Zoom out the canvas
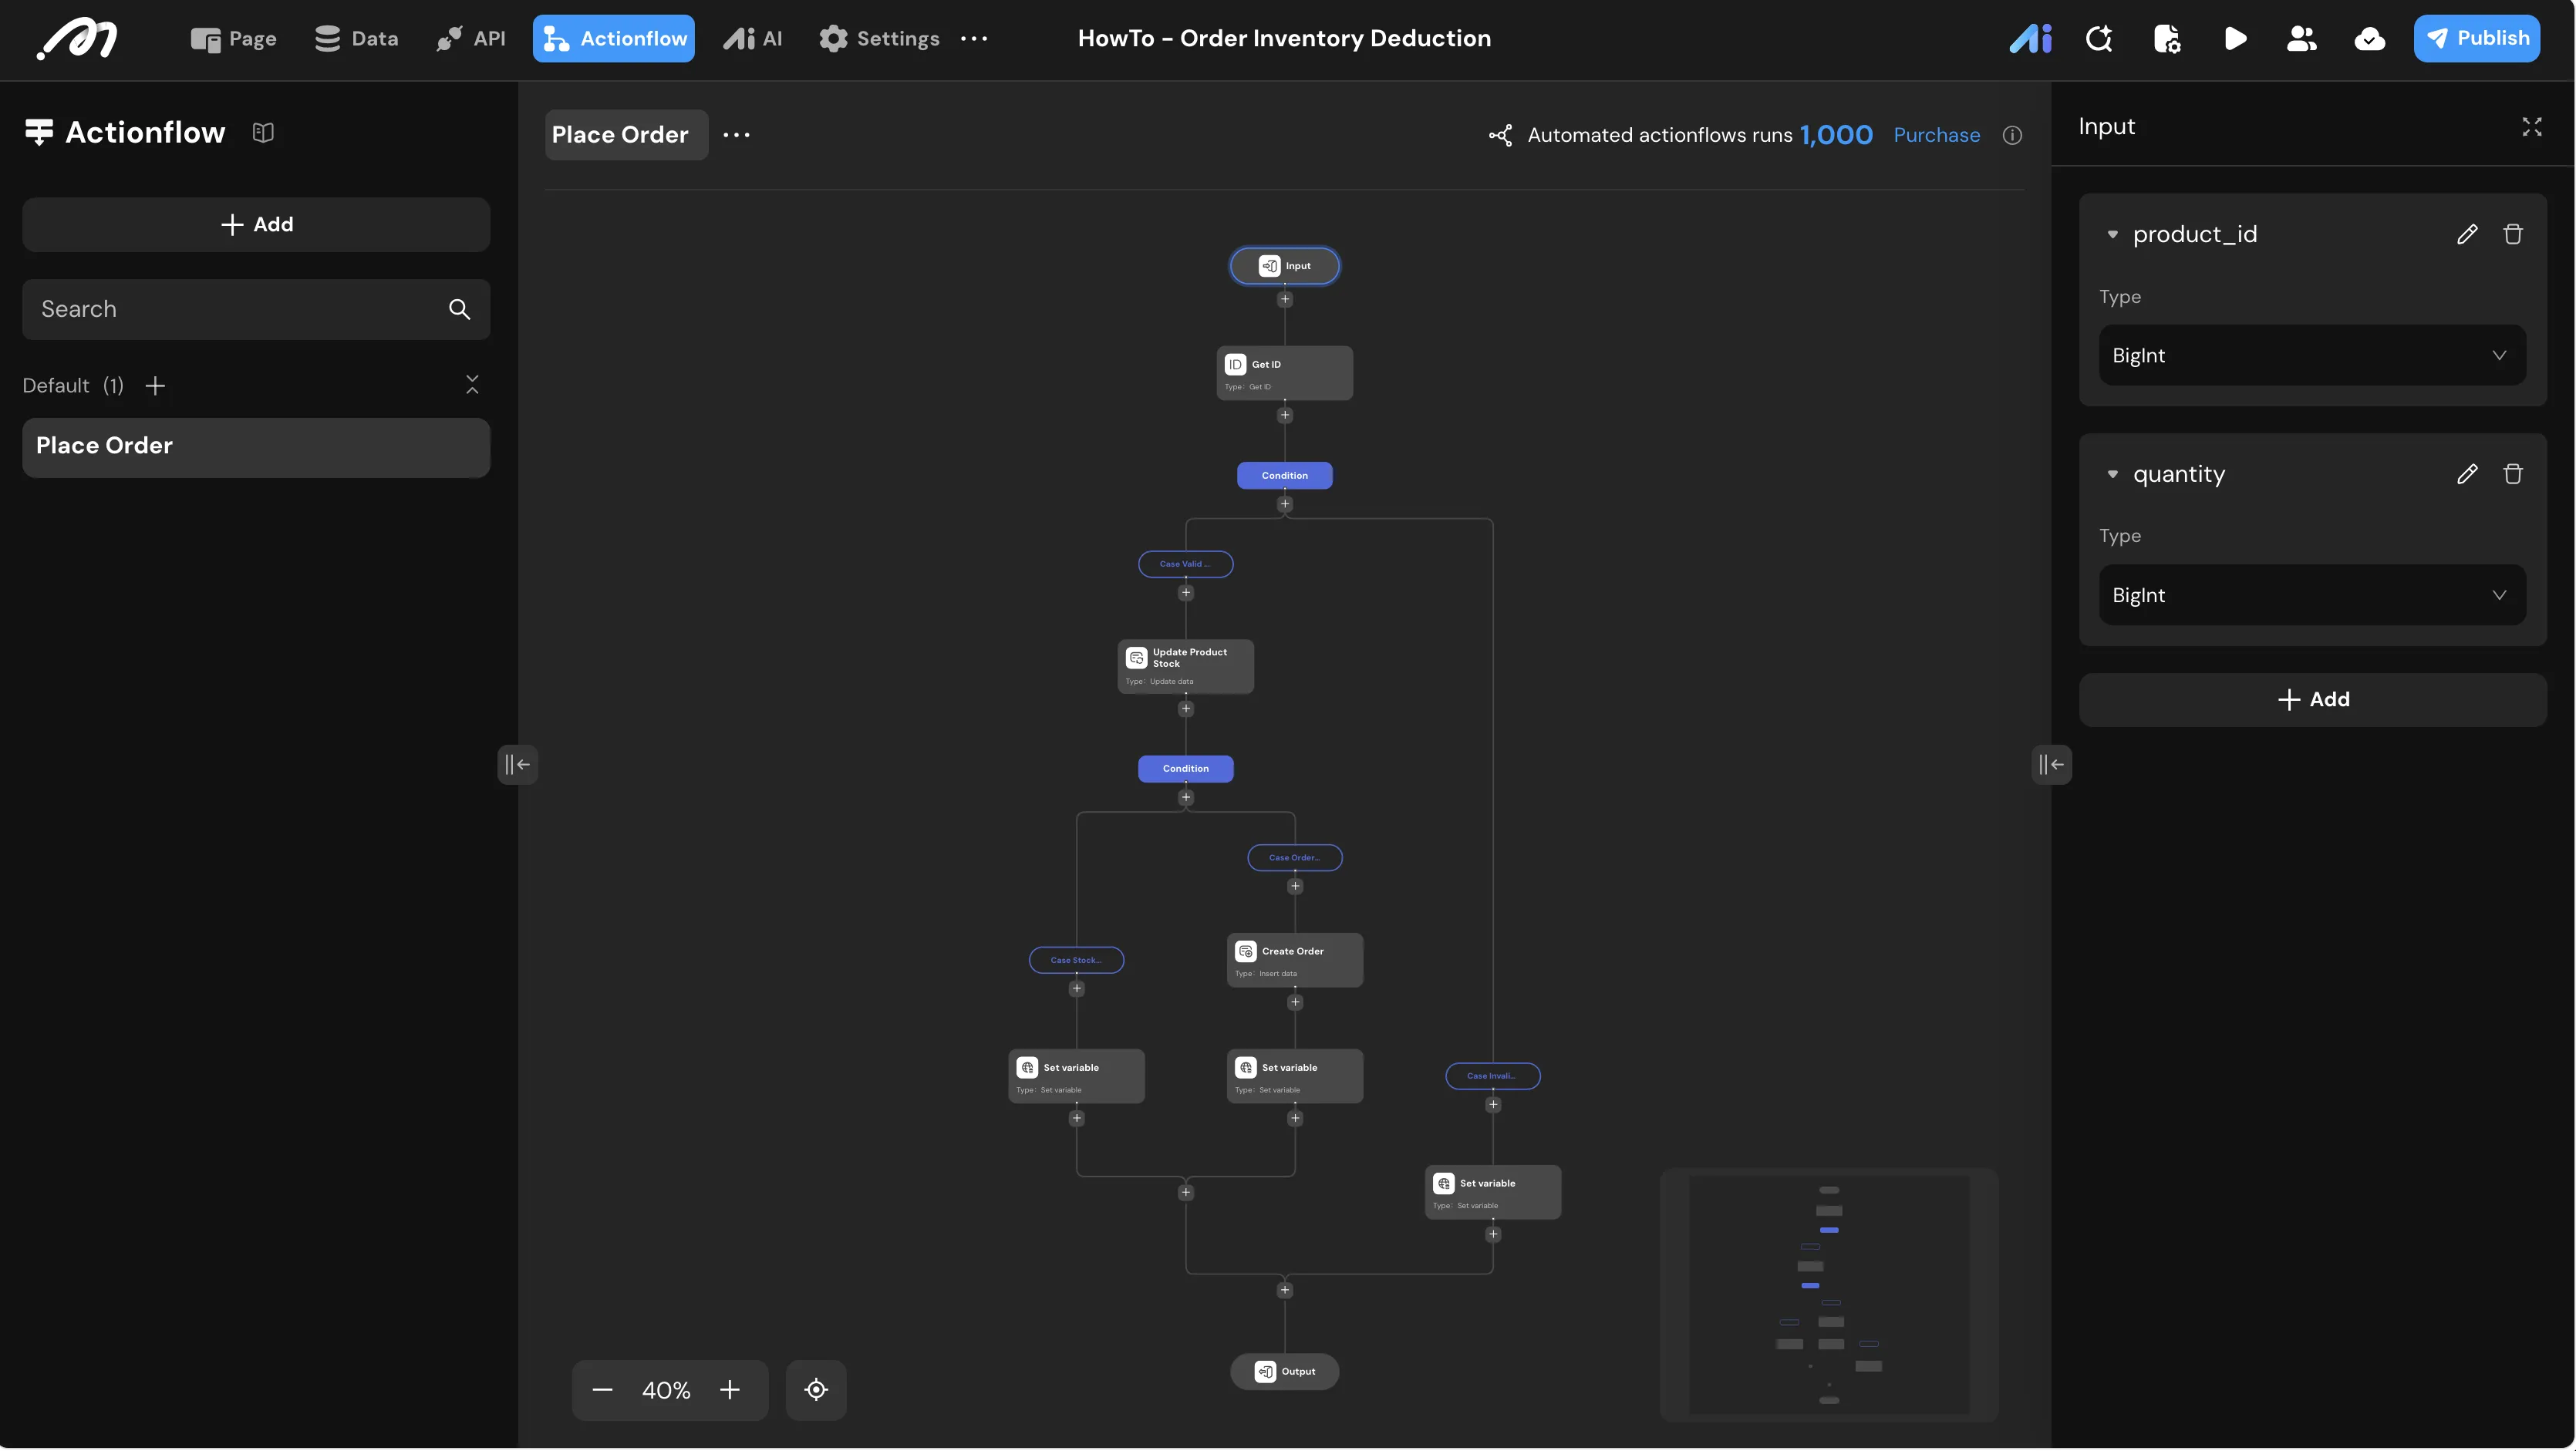This screenshot has height=1451, width=2576. click(x=602, y=1391)
